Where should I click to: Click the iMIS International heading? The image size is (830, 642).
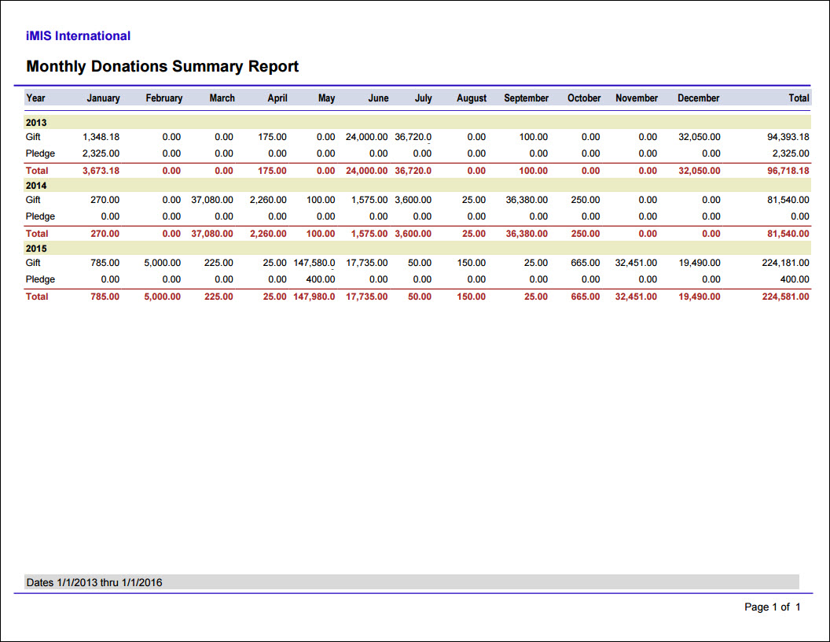pos(78,36)
